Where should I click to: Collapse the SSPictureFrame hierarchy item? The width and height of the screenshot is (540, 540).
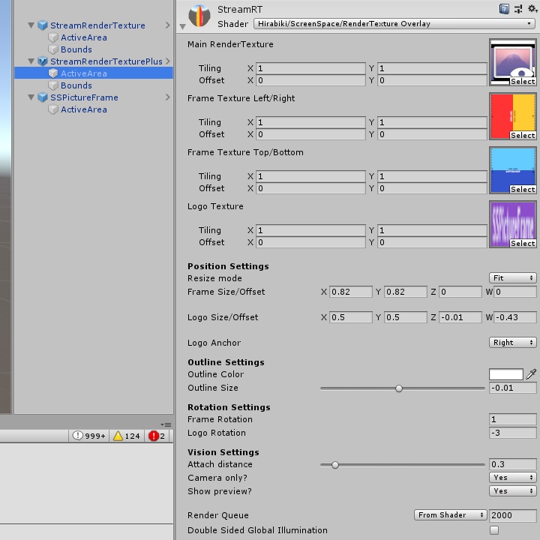coord(31,97)
